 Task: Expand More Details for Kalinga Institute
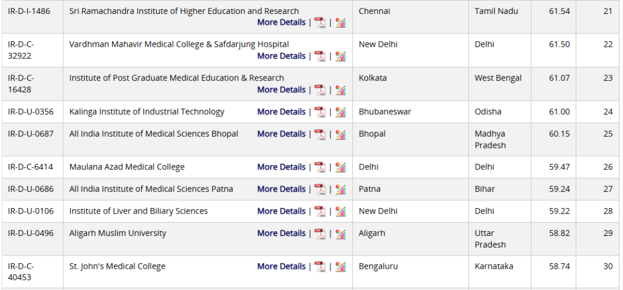pos(281,112)
